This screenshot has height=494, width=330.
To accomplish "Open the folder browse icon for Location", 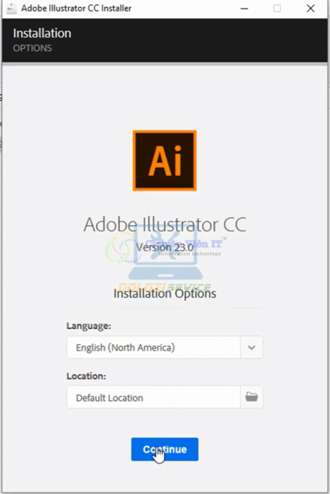I will coord(251,397).
